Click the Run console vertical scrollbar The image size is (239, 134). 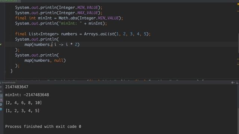(x=238, y=121)
